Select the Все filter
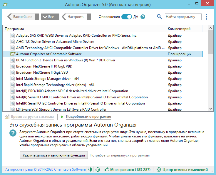 click(x=50, y=17)
